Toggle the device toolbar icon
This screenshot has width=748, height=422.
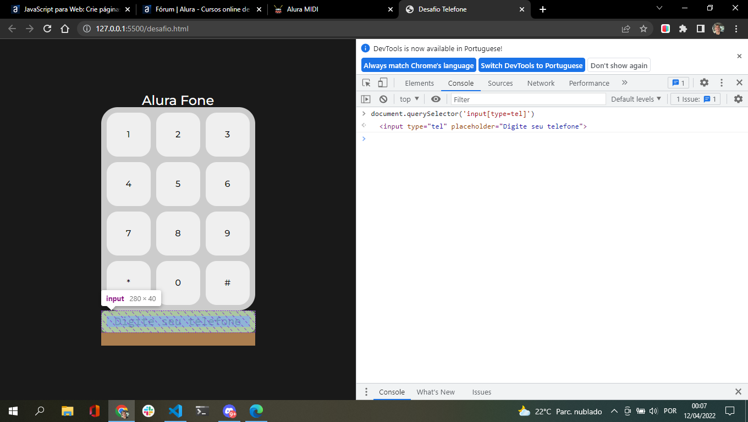click(x=383, y=83)
